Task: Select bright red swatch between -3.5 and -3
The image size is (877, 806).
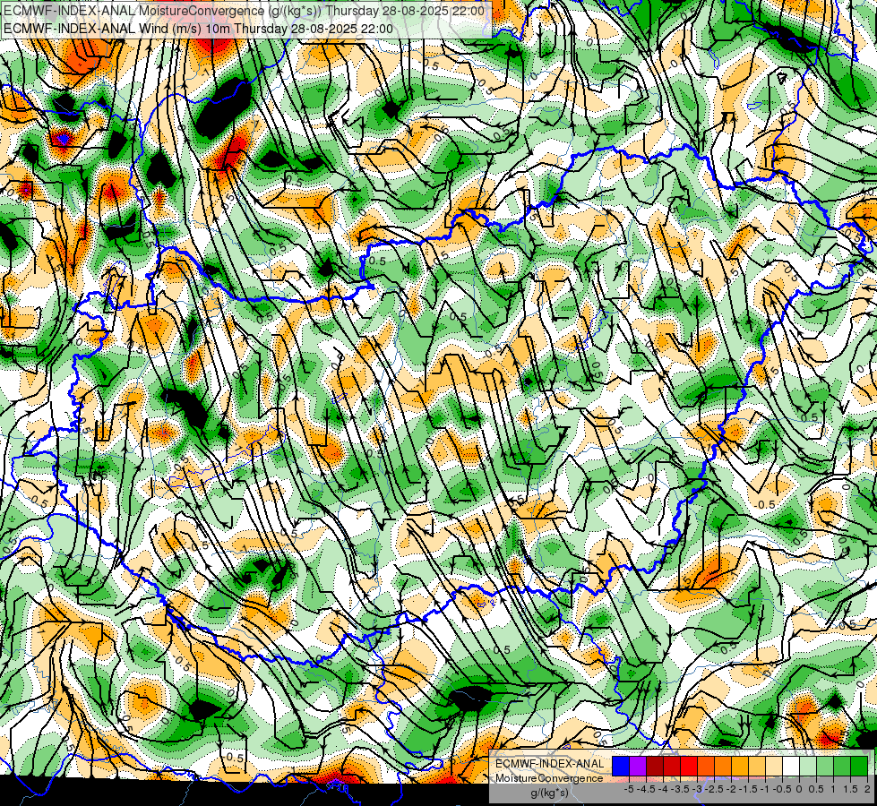Action: tap(689, 767)
